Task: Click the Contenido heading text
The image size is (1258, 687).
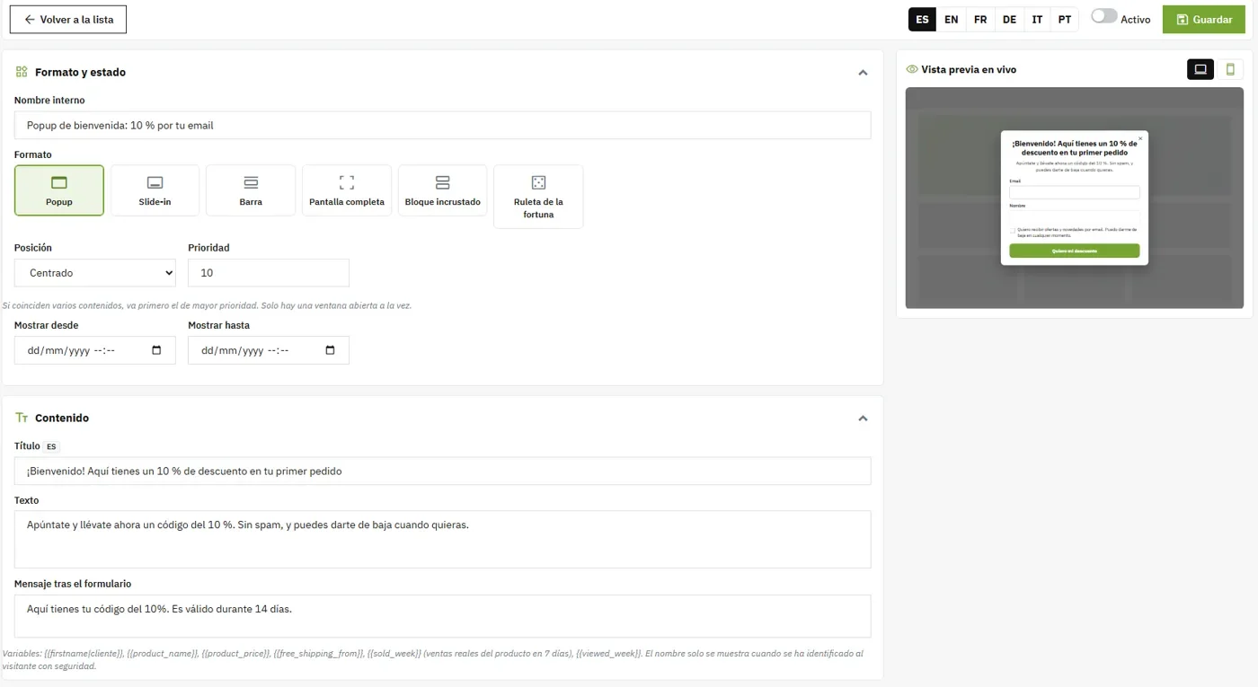Action: point(62,418)
